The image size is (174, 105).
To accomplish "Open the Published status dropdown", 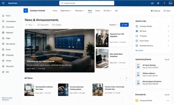I will tap(113, 25).
